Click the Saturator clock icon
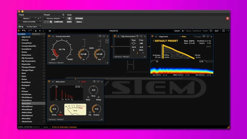 tap(98, 81)
